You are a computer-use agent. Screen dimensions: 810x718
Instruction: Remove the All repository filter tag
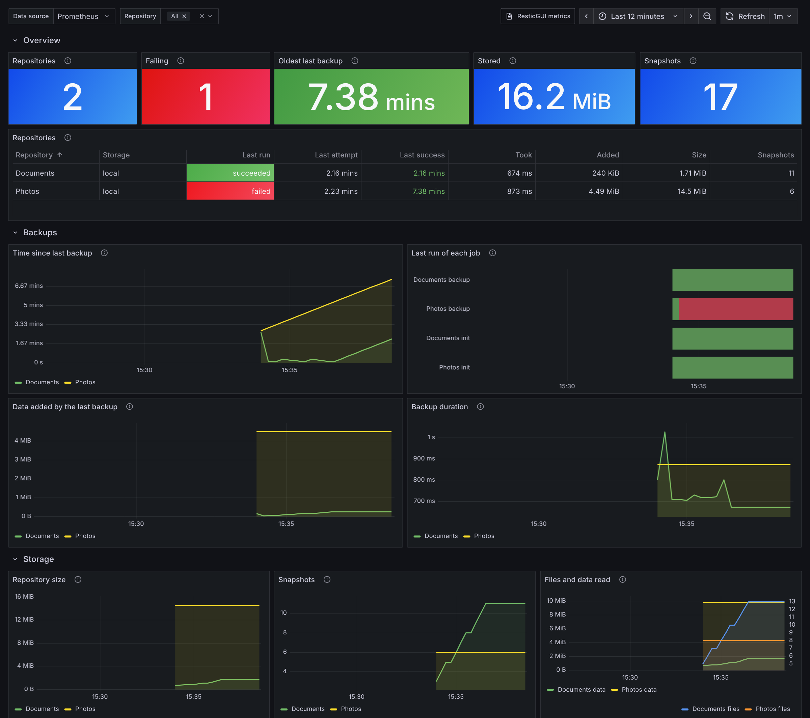coord(184,16)
